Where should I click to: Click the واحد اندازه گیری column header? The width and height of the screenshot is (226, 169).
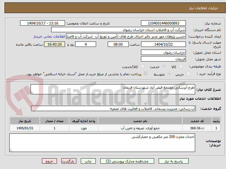[x=84, y=121]
